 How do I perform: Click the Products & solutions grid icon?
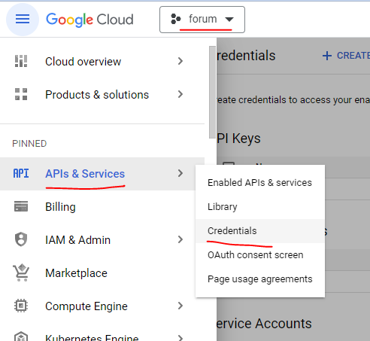tap(21, 94)
